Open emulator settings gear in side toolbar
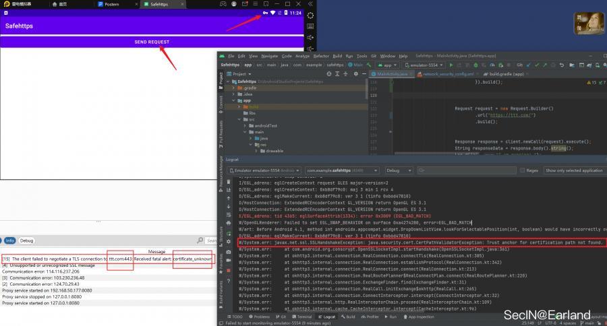Image resolution: width=607 pixels, height=326 pixels. pos(310,15)
